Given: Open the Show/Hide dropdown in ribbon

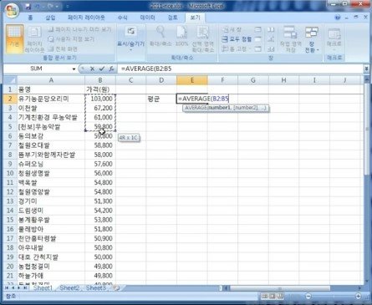Looking at the screenshot, I should (130, 39).
